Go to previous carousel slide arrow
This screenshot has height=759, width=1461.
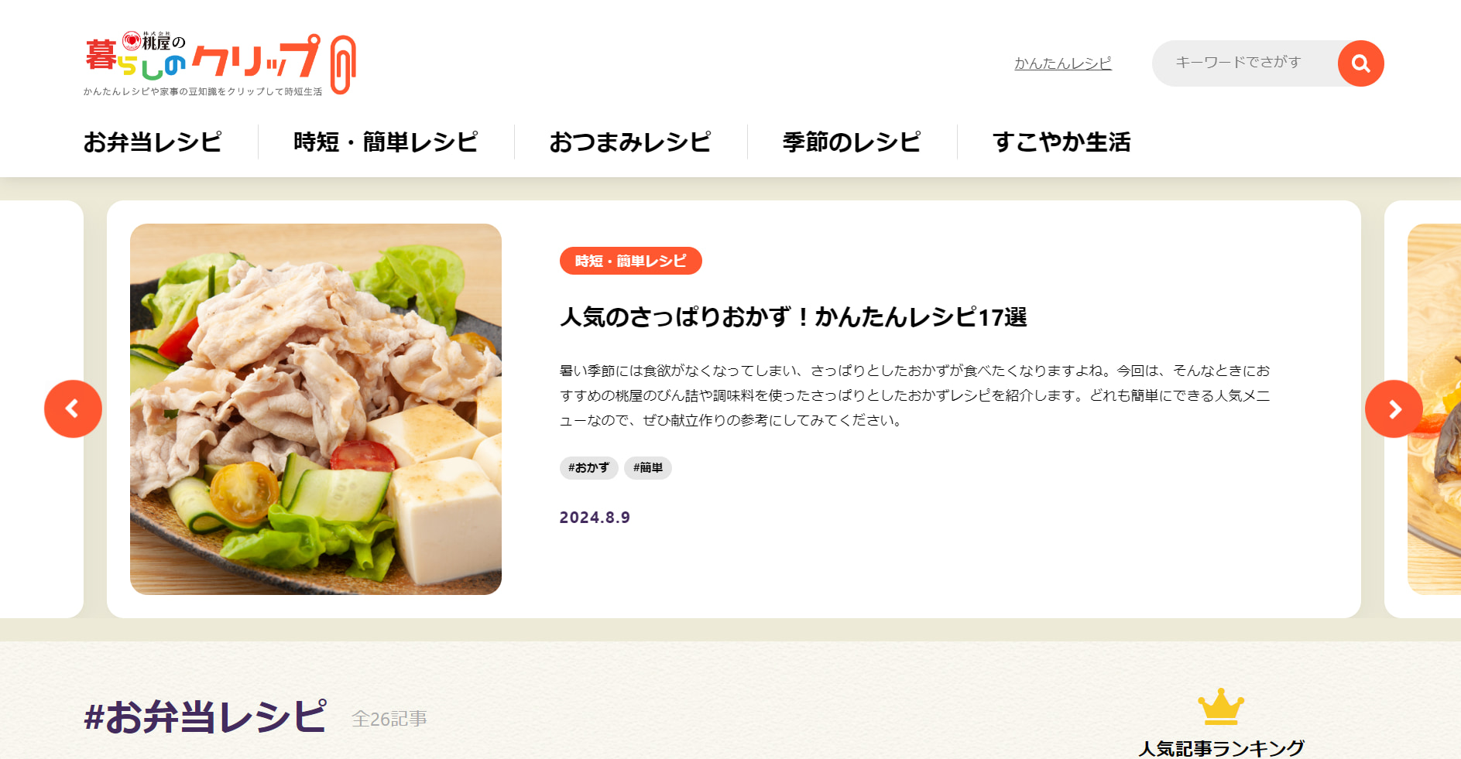coord(73,409)
